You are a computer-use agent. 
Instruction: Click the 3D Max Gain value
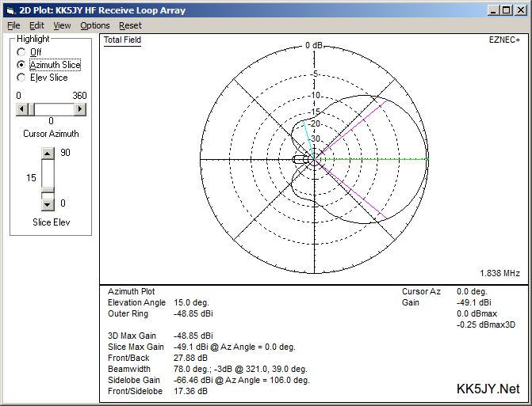coord(193,336)
